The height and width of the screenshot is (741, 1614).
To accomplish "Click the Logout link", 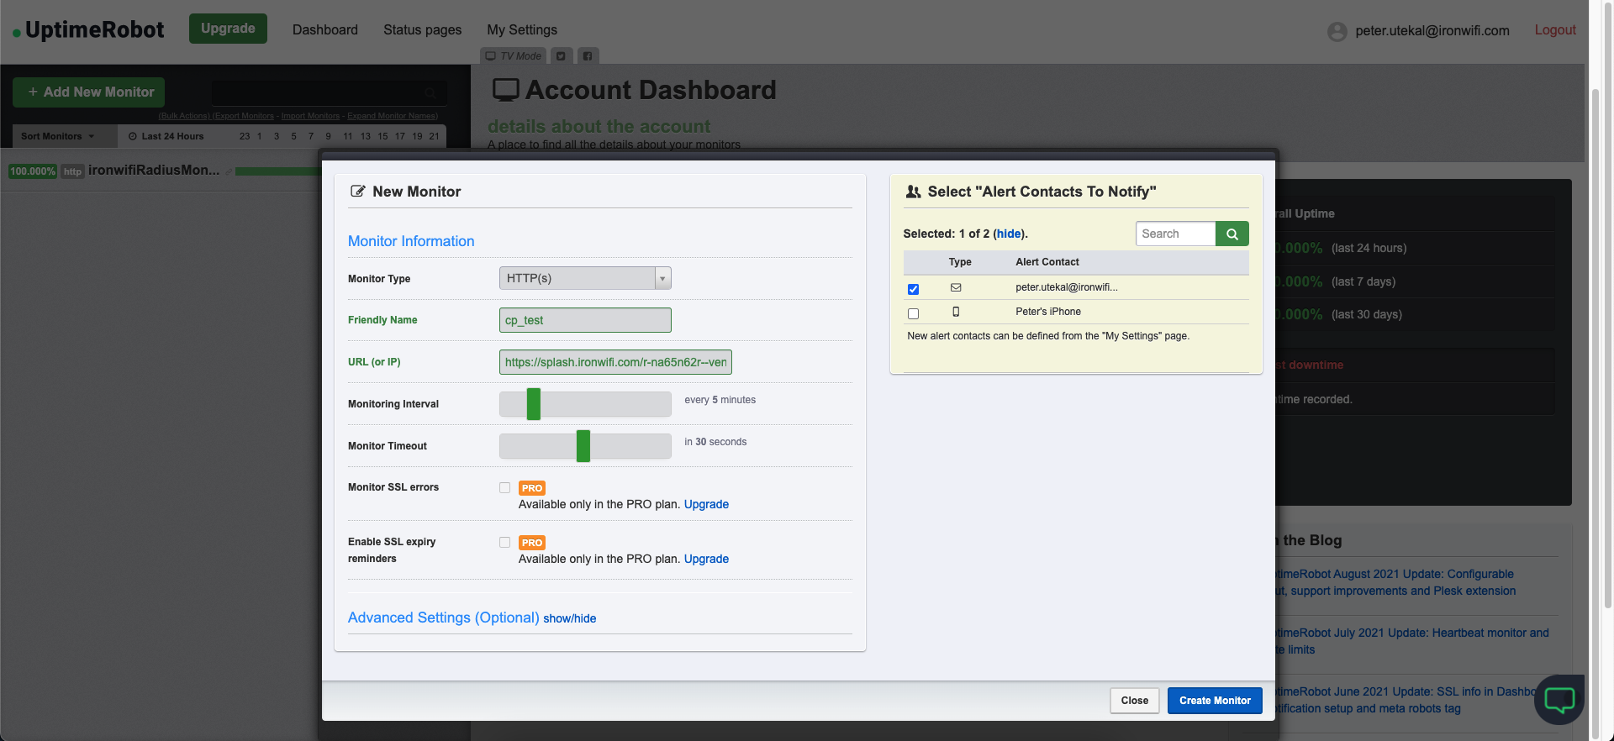I will [x=1555, y=29].
